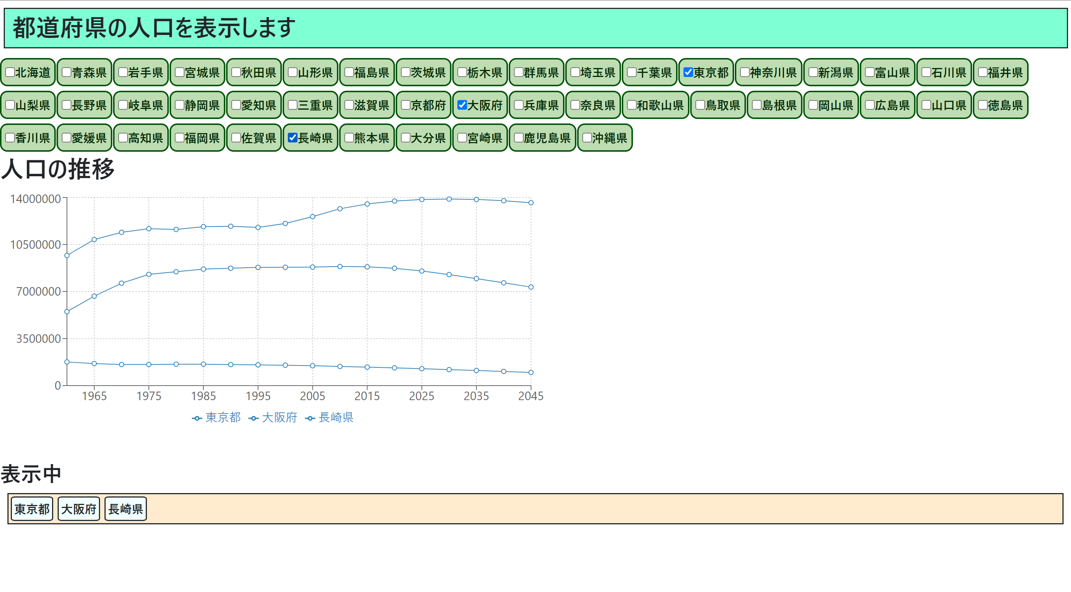Viewport: 1071px width, 592px height.
Task: Select the 青森県 checkbox
Action: (x=67, y=73)
